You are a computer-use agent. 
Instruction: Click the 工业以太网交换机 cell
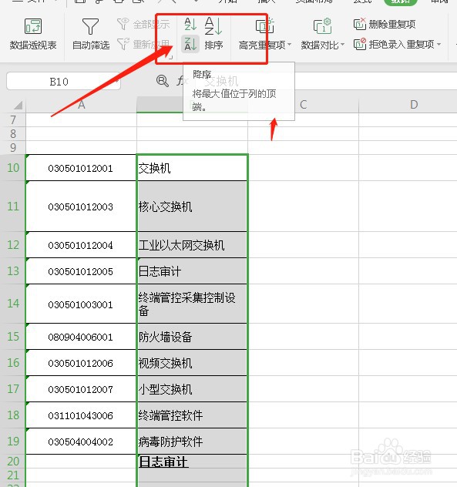click(x=192, y=245)
